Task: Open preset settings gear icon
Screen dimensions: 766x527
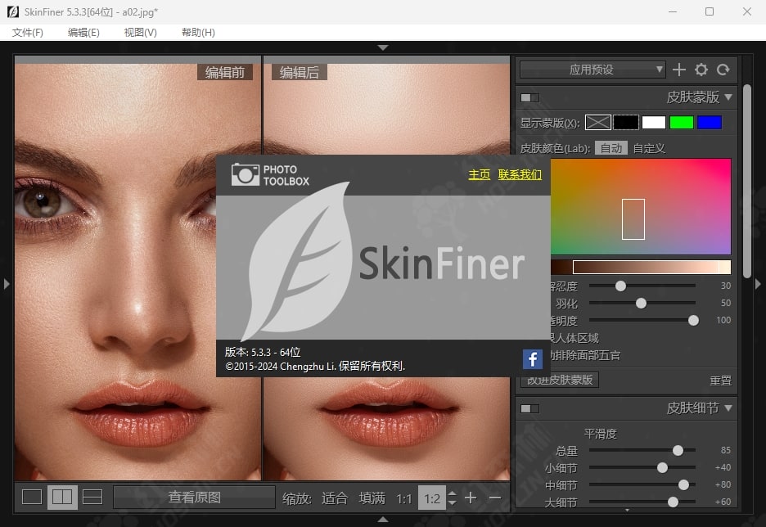Action: click(701, 70)
